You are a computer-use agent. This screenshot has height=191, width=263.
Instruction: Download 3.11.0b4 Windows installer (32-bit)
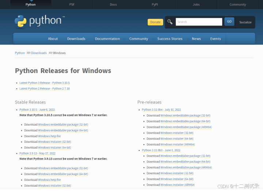(x=177, y=133)
